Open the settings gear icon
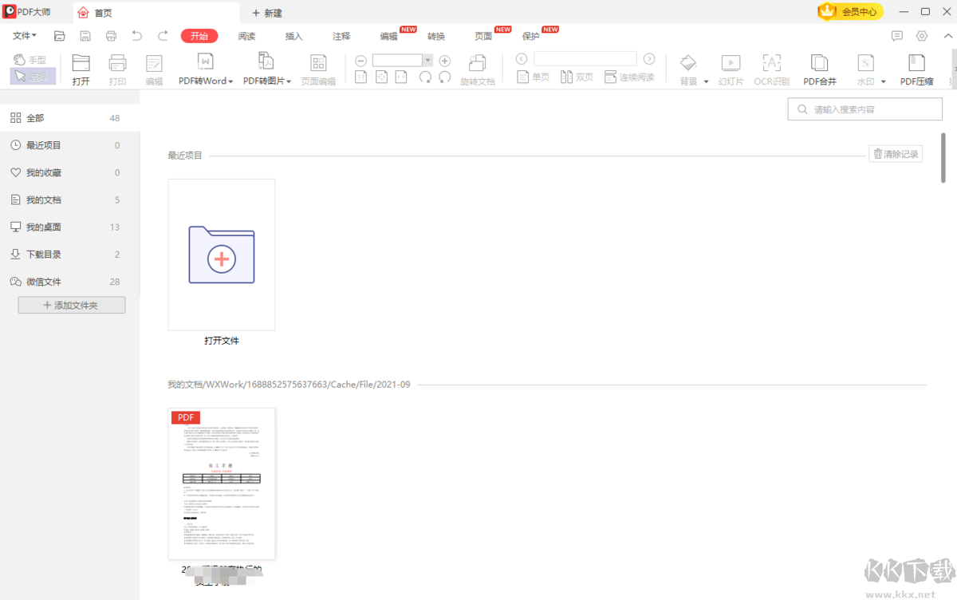 tap(922, 36)
